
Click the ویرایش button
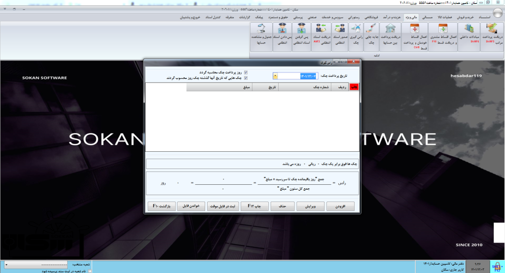point(310,206)
